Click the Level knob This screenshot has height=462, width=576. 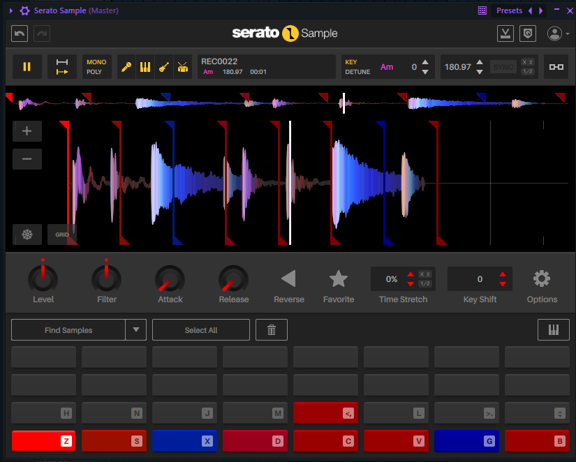[x=43, y=279]
